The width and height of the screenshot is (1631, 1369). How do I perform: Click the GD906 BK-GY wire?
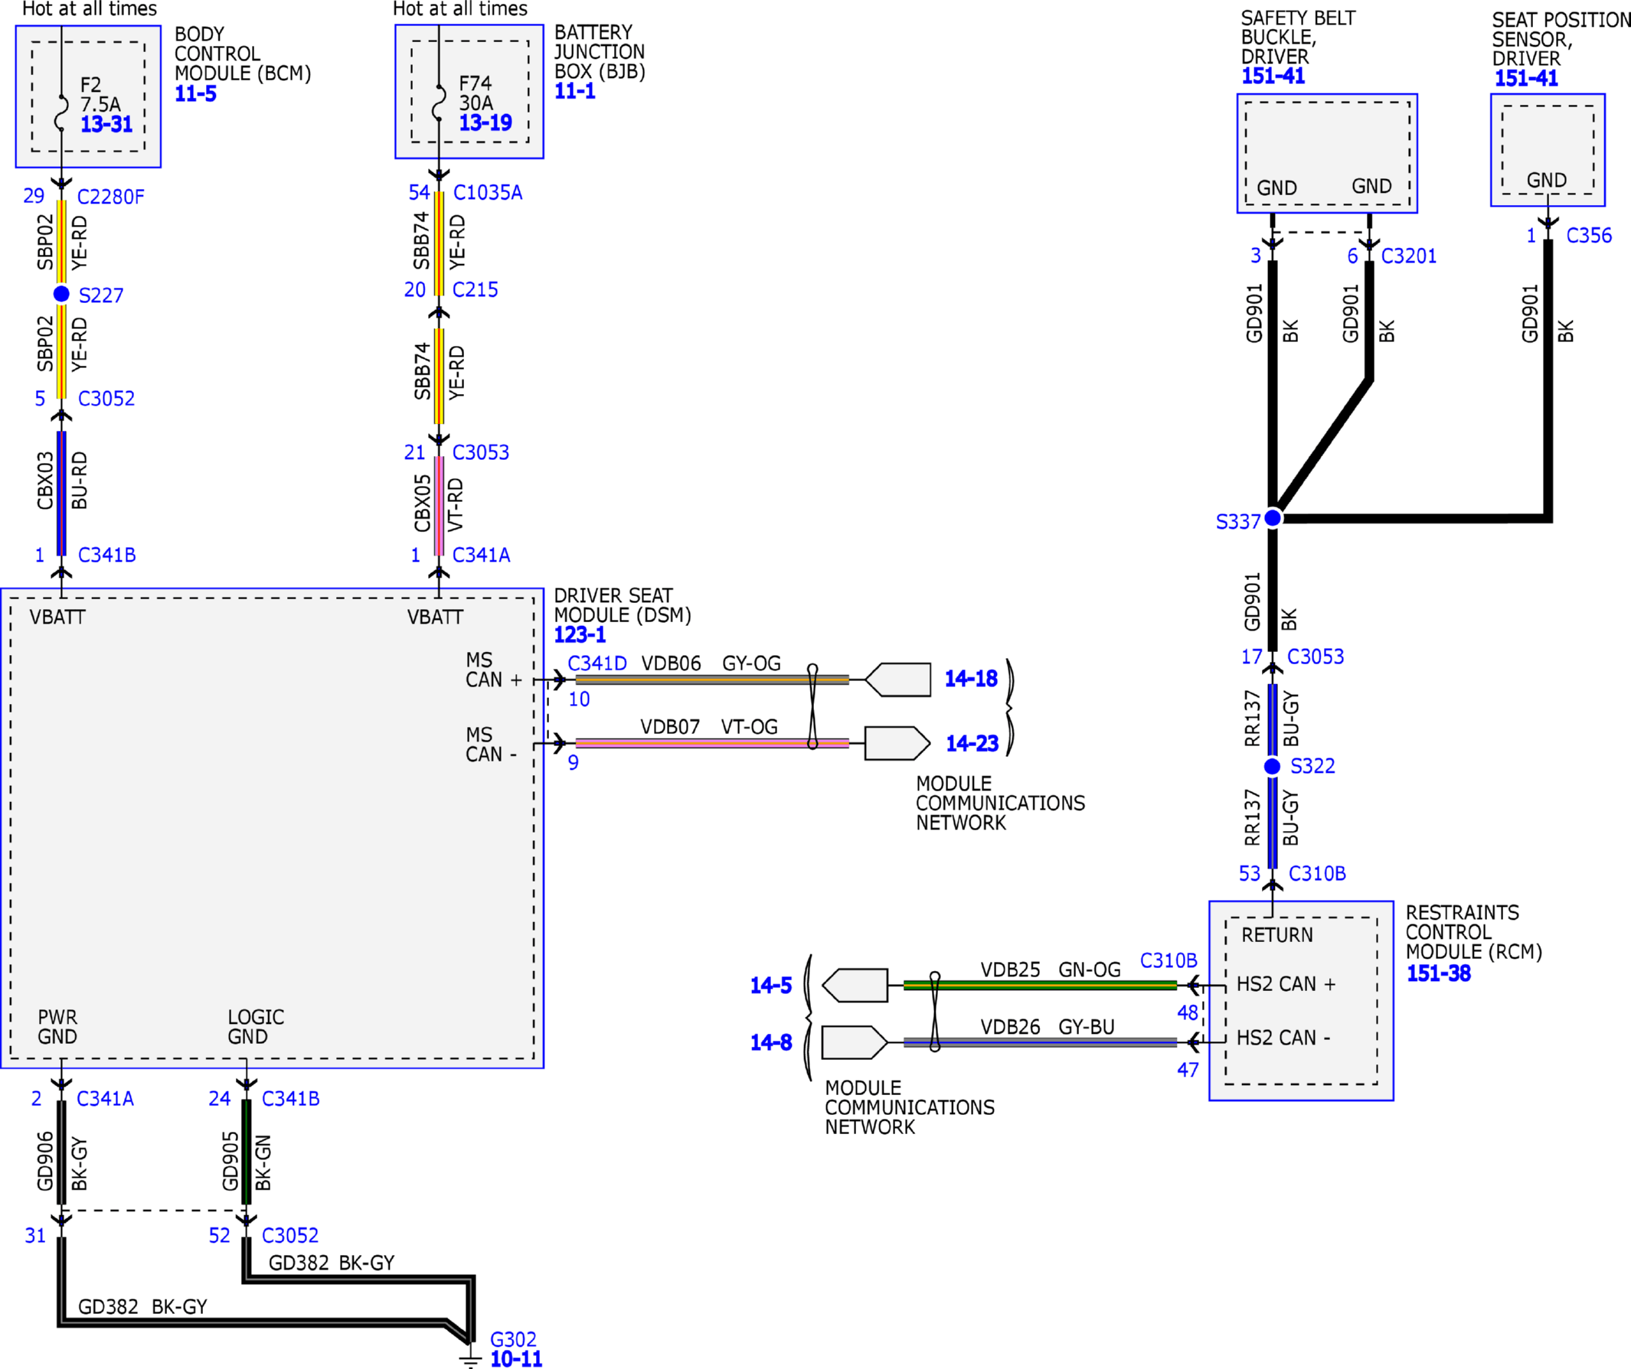[x=61, y=1152]
